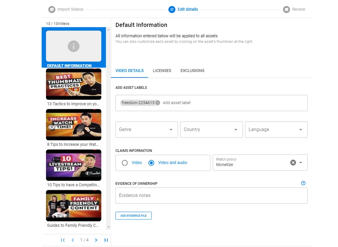Click the Edit details step label

pyautogui.click(x=188, y=9)
